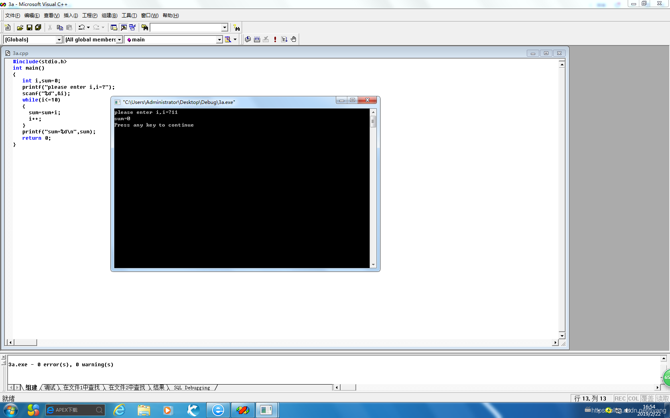Image resolution: width=670 pixels, height=418 pixels.
Task: Click inside the Find text input box
Action: (x=186, y=27)
